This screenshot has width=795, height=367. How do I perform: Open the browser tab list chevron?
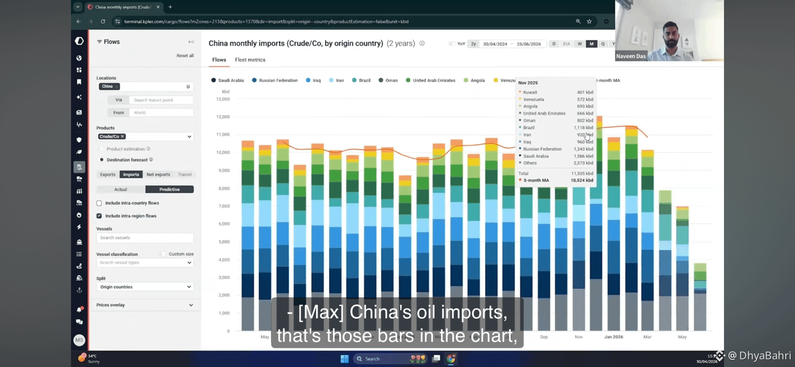[x=78, y=7]
